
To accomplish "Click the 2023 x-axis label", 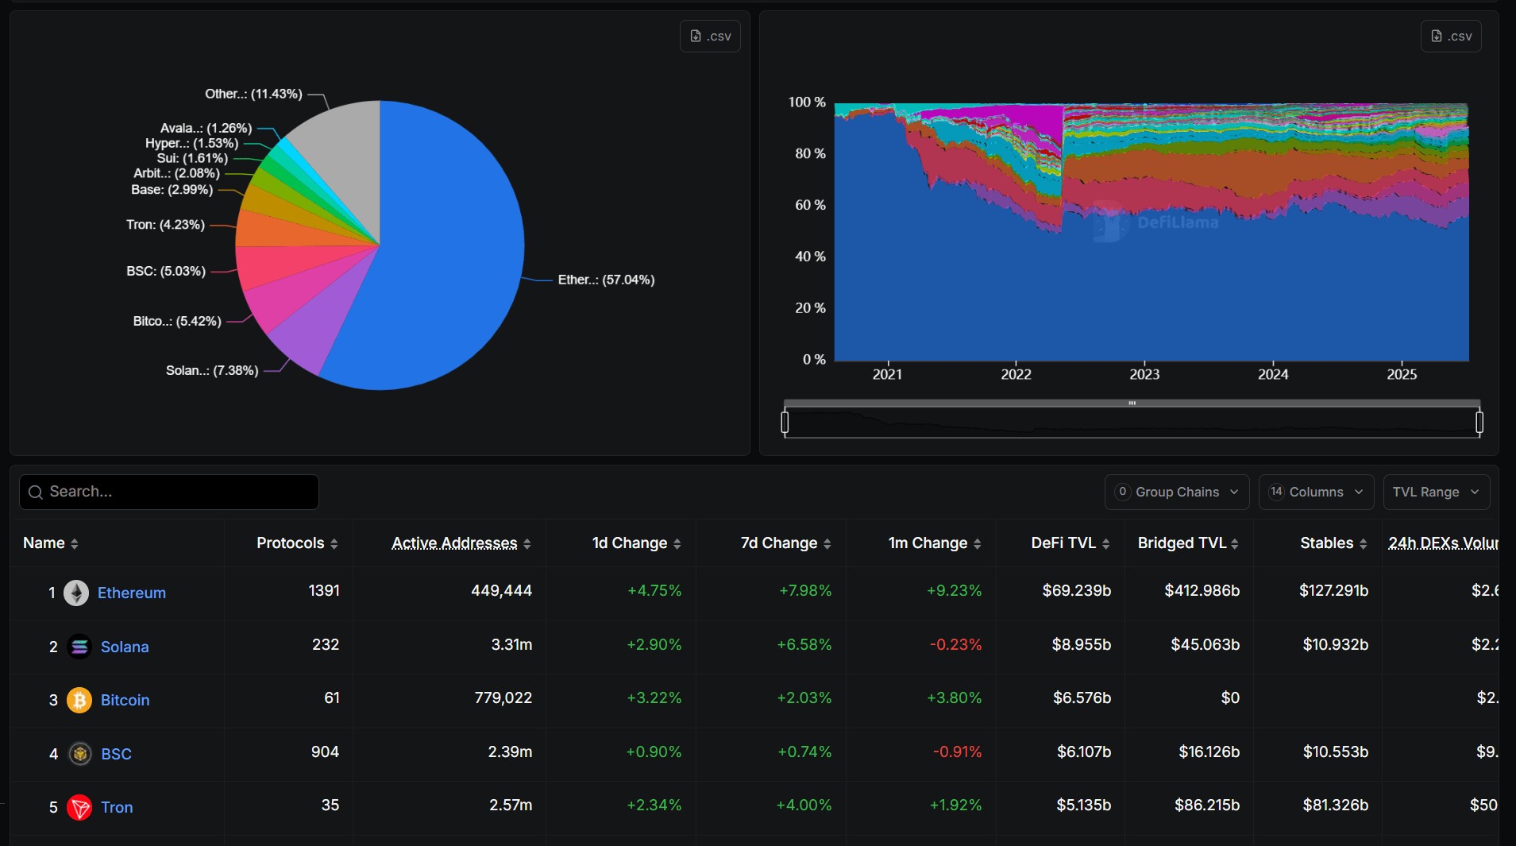I will (1144, 374).
